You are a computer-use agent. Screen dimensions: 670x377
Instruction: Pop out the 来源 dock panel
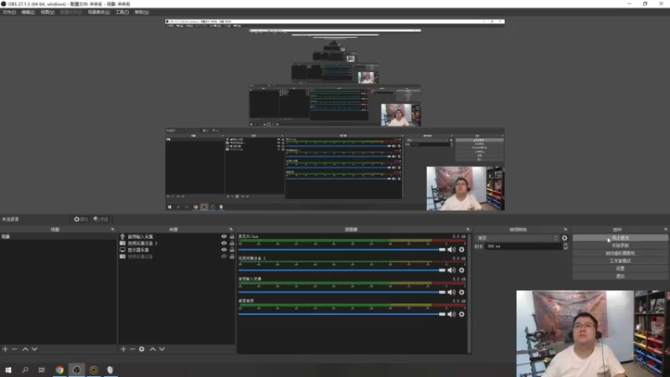(231, 230)
